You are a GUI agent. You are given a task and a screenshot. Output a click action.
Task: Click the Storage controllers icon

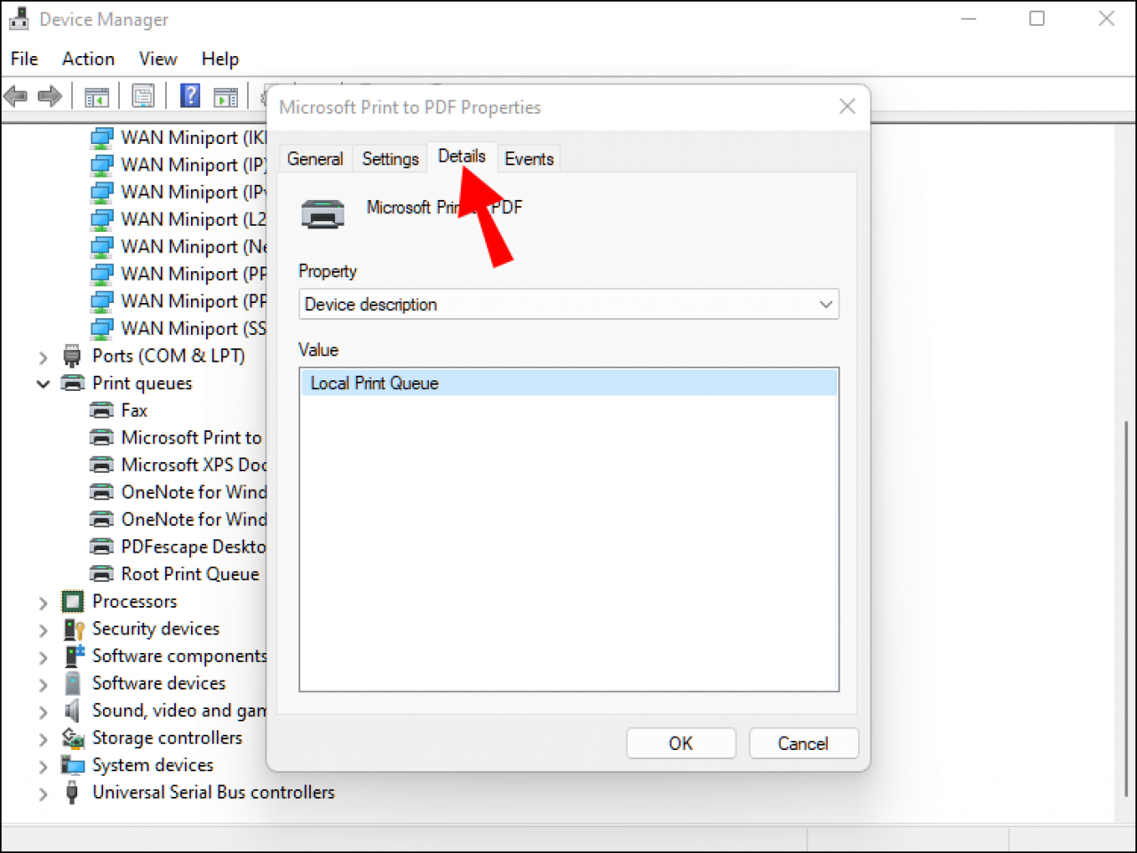[74, 737]
